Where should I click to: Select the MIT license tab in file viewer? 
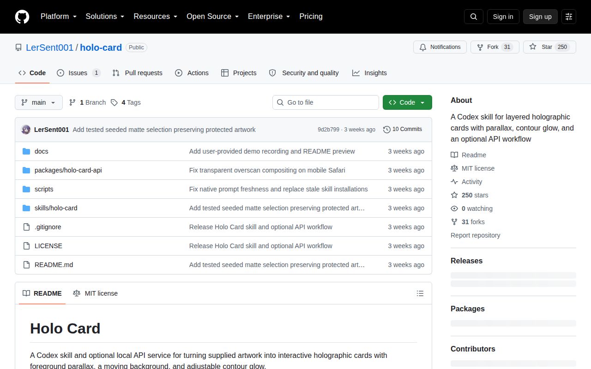(x=95, y=293)
